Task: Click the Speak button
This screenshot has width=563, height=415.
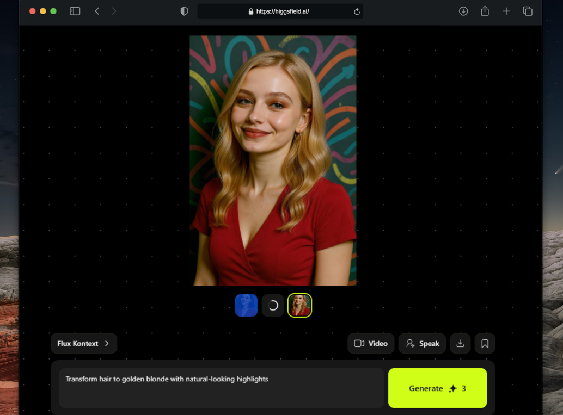Action: [422, 343]
